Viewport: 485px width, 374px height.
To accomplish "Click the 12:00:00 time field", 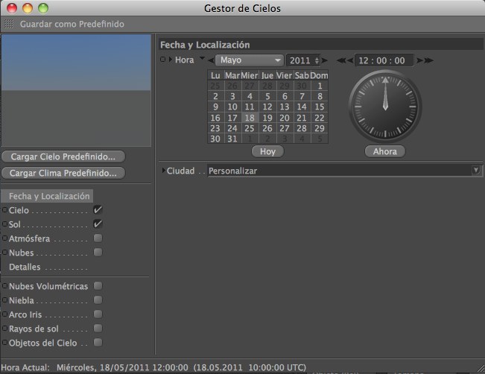I will [384, 60].
